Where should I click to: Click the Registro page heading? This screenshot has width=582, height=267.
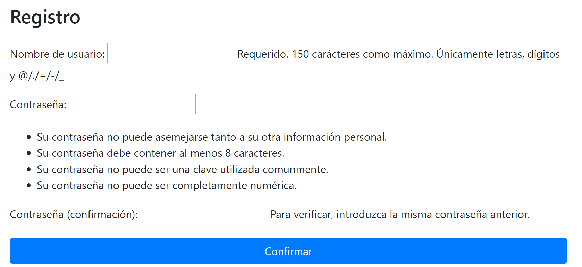(45, 17)
